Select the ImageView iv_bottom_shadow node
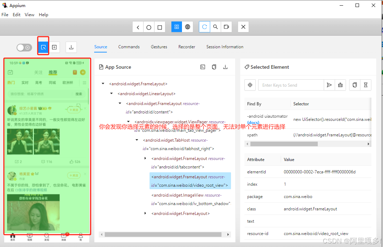Image resolution: width=383 pixels, height=247 pixels. tap(191, 199)
